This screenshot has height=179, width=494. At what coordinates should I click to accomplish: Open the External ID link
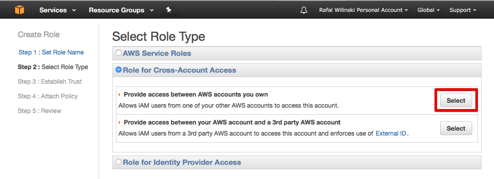coord(391,133)
